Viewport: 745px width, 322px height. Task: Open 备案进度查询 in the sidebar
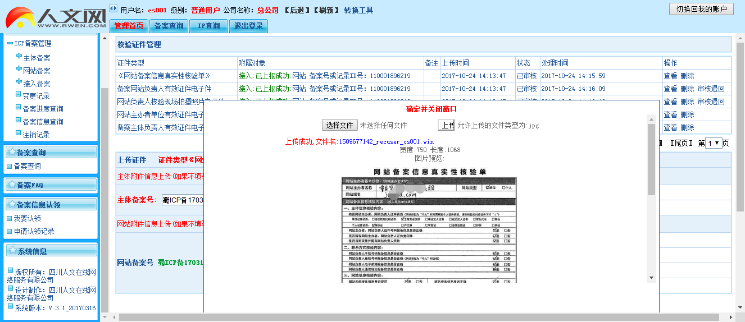point(43,109)
